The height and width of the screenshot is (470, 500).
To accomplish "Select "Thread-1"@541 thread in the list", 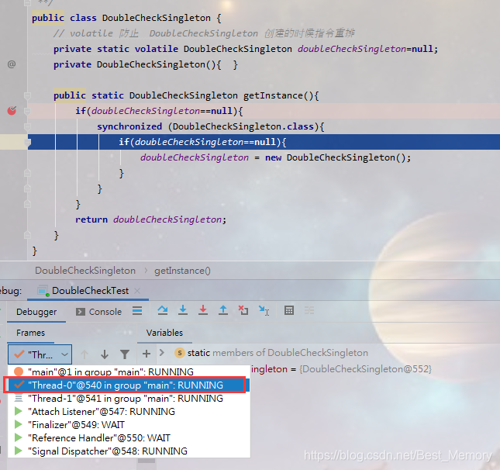I will coord(129,398).
